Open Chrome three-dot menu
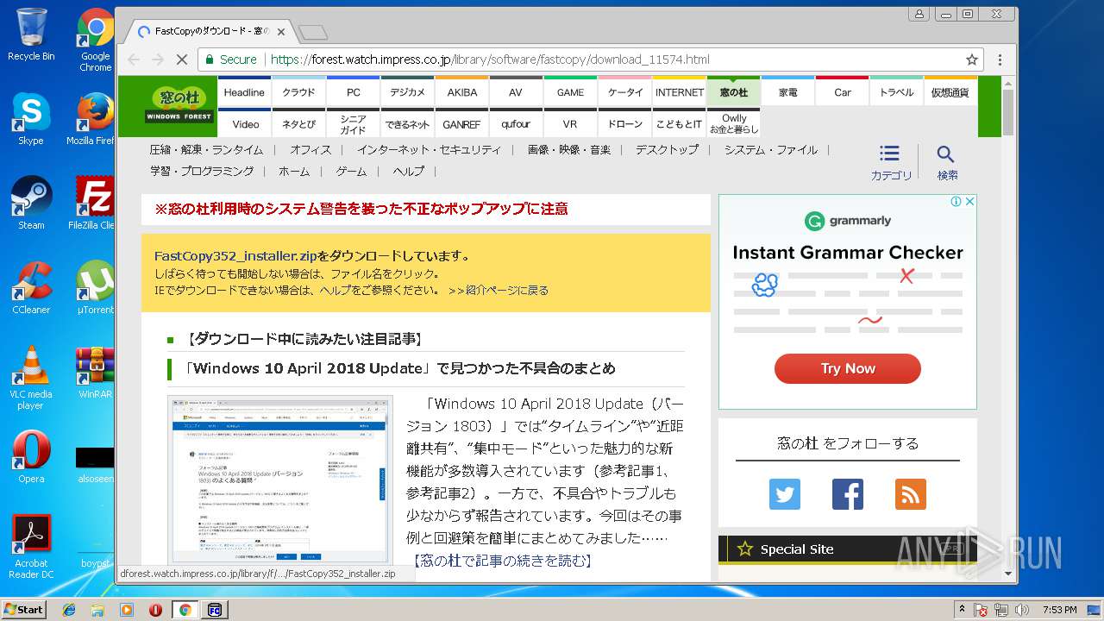The width and height of the screenshot is (1104, 621). [x=1000, y=60]
